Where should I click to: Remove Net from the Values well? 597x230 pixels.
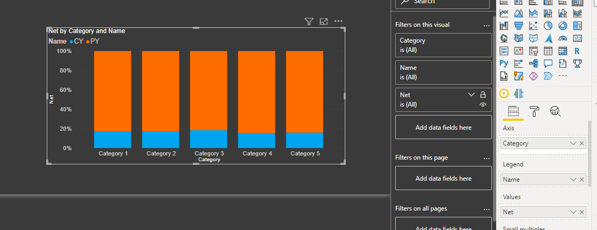582,212
